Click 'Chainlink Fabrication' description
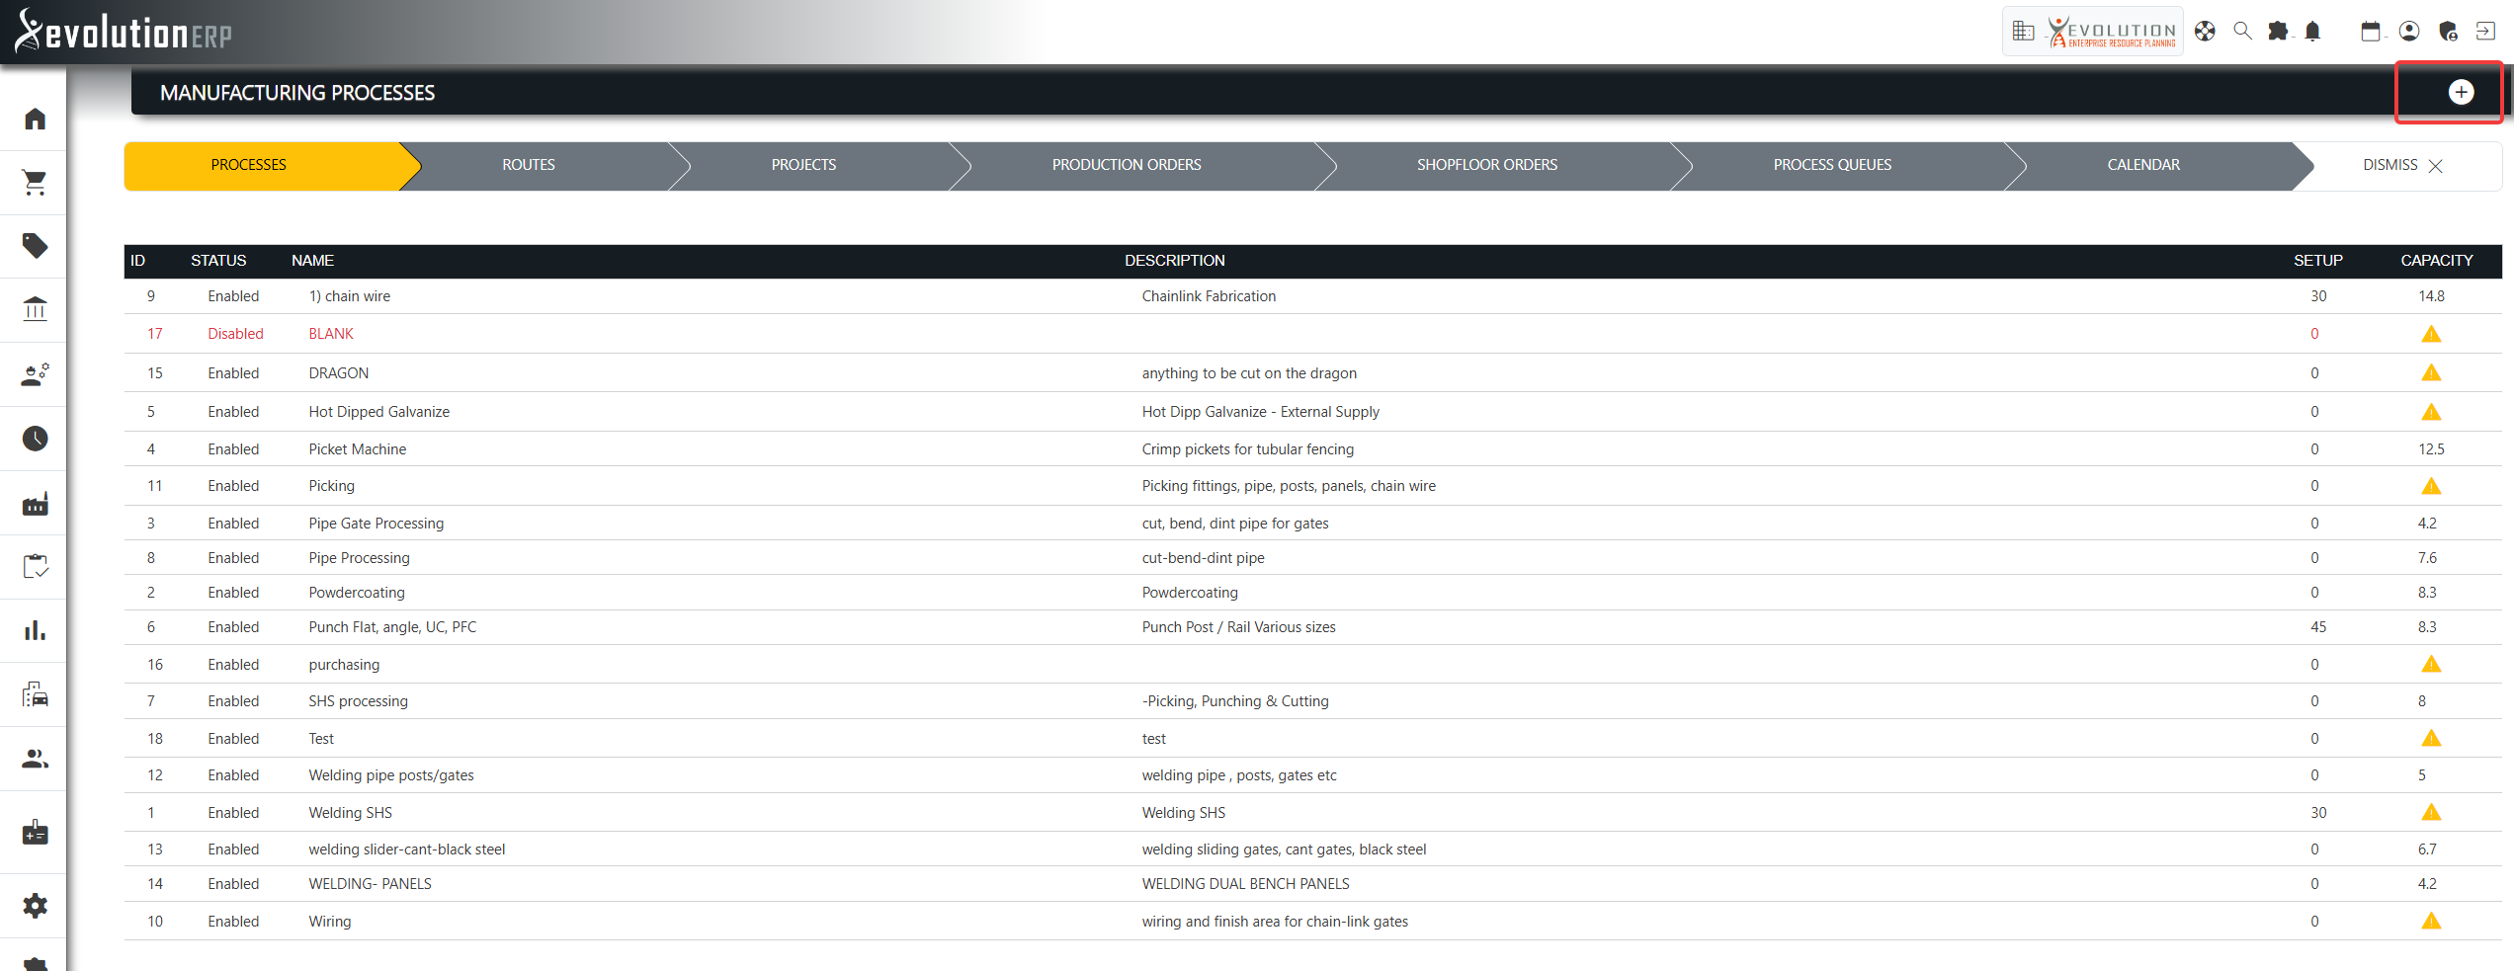 click(1209, 296)
